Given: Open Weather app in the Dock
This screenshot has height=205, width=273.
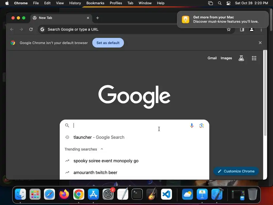Looking at the screenshot, I should click(x=187, y=194).
